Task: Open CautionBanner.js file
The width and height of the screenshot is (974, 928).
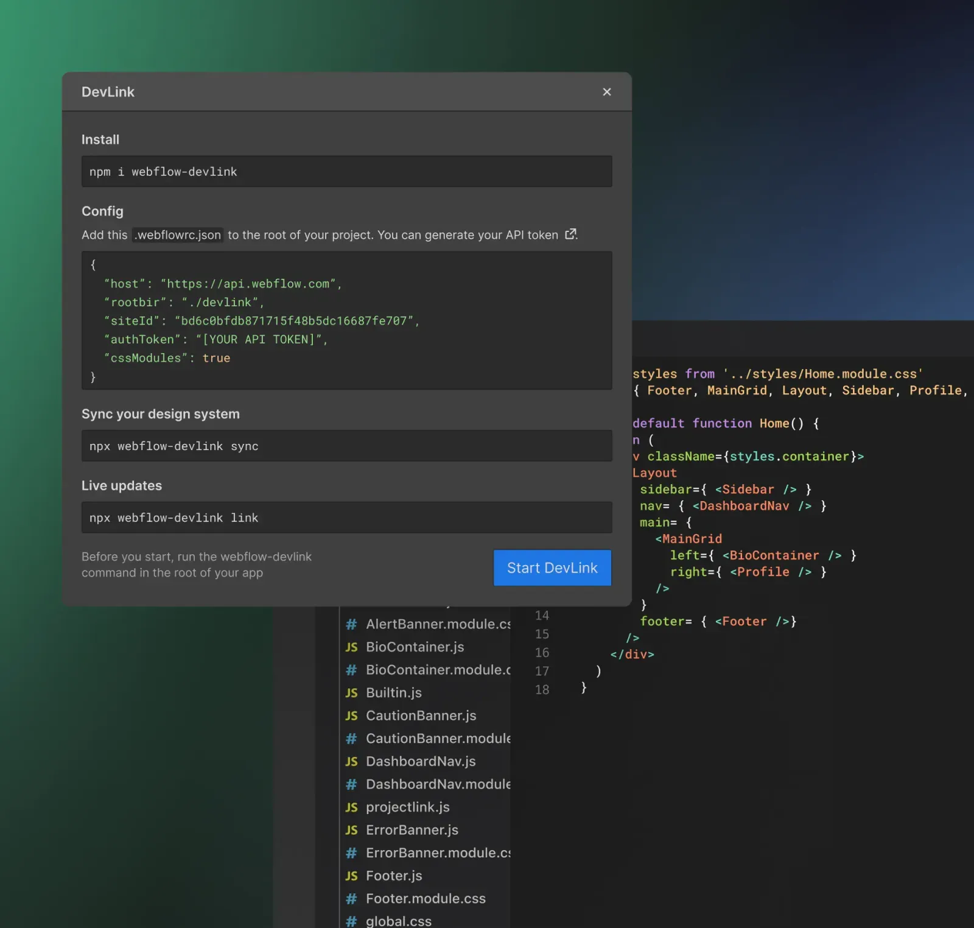Action: (x=421, y=715)
